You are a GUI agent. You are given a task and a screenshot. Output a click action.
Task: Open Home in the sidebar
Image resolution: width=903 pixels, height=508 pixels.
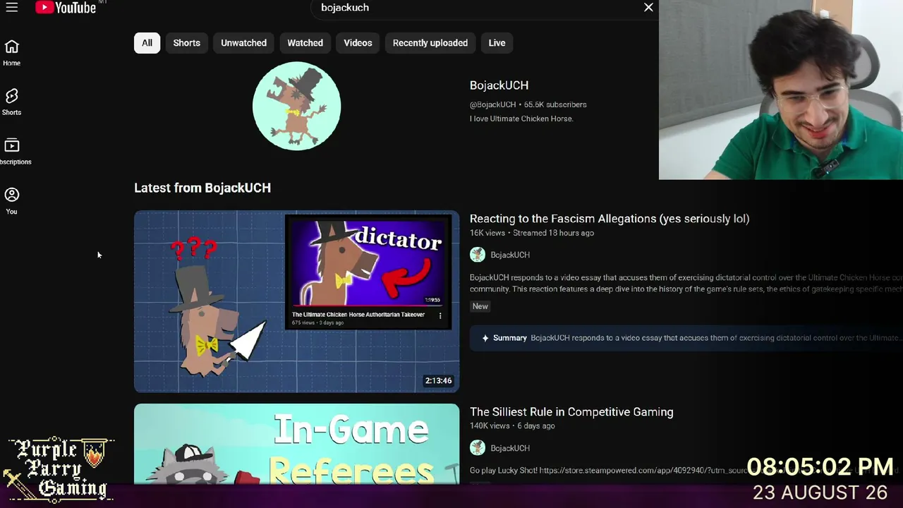coord(12,53)
